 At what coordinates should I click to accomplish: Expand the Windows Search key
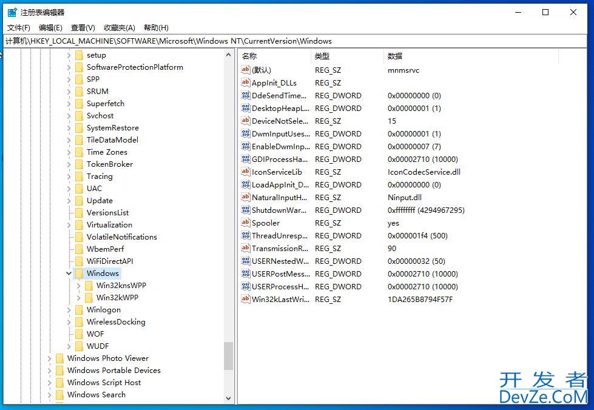click(x=50, y=395)
